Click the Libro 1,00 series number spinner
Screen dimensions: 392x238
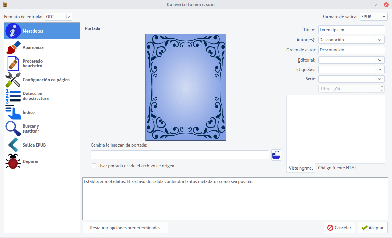(352, 89)
